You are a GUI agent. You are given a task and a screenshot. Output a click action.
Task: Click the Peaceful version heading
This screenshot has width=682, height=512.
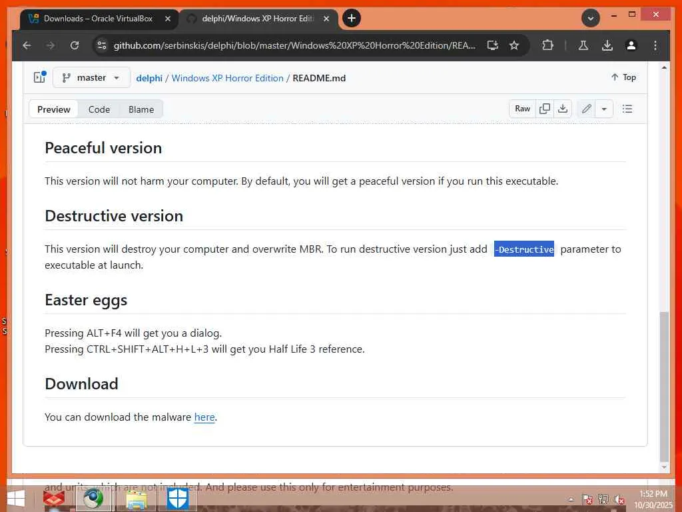click(x=103, y=148)
